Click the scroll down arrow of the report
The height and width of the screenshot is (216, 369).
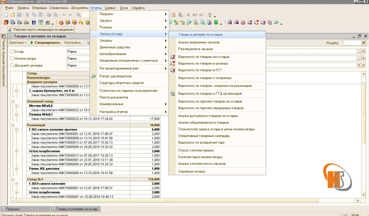(363, 196)
